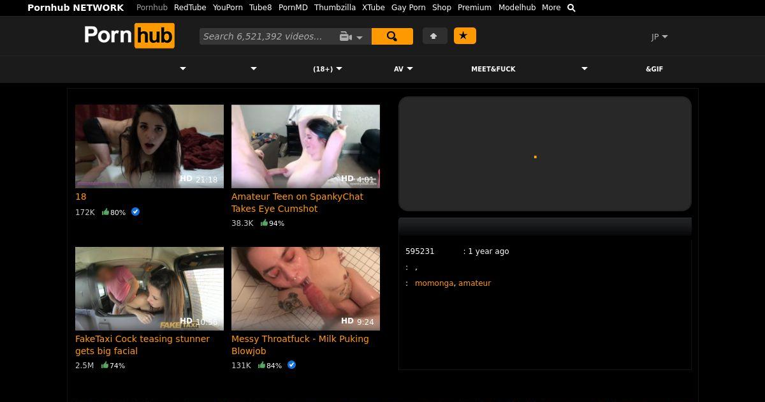Open Tube8 in the network bar
Screen dimensions: 765x402
260,8
